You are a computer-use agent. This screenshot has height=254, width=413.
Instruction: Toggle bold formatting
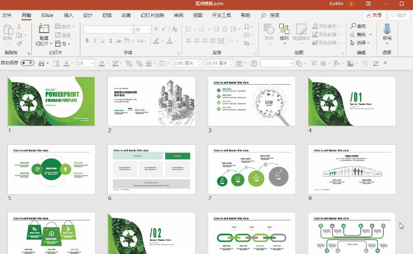click(87, 41)
